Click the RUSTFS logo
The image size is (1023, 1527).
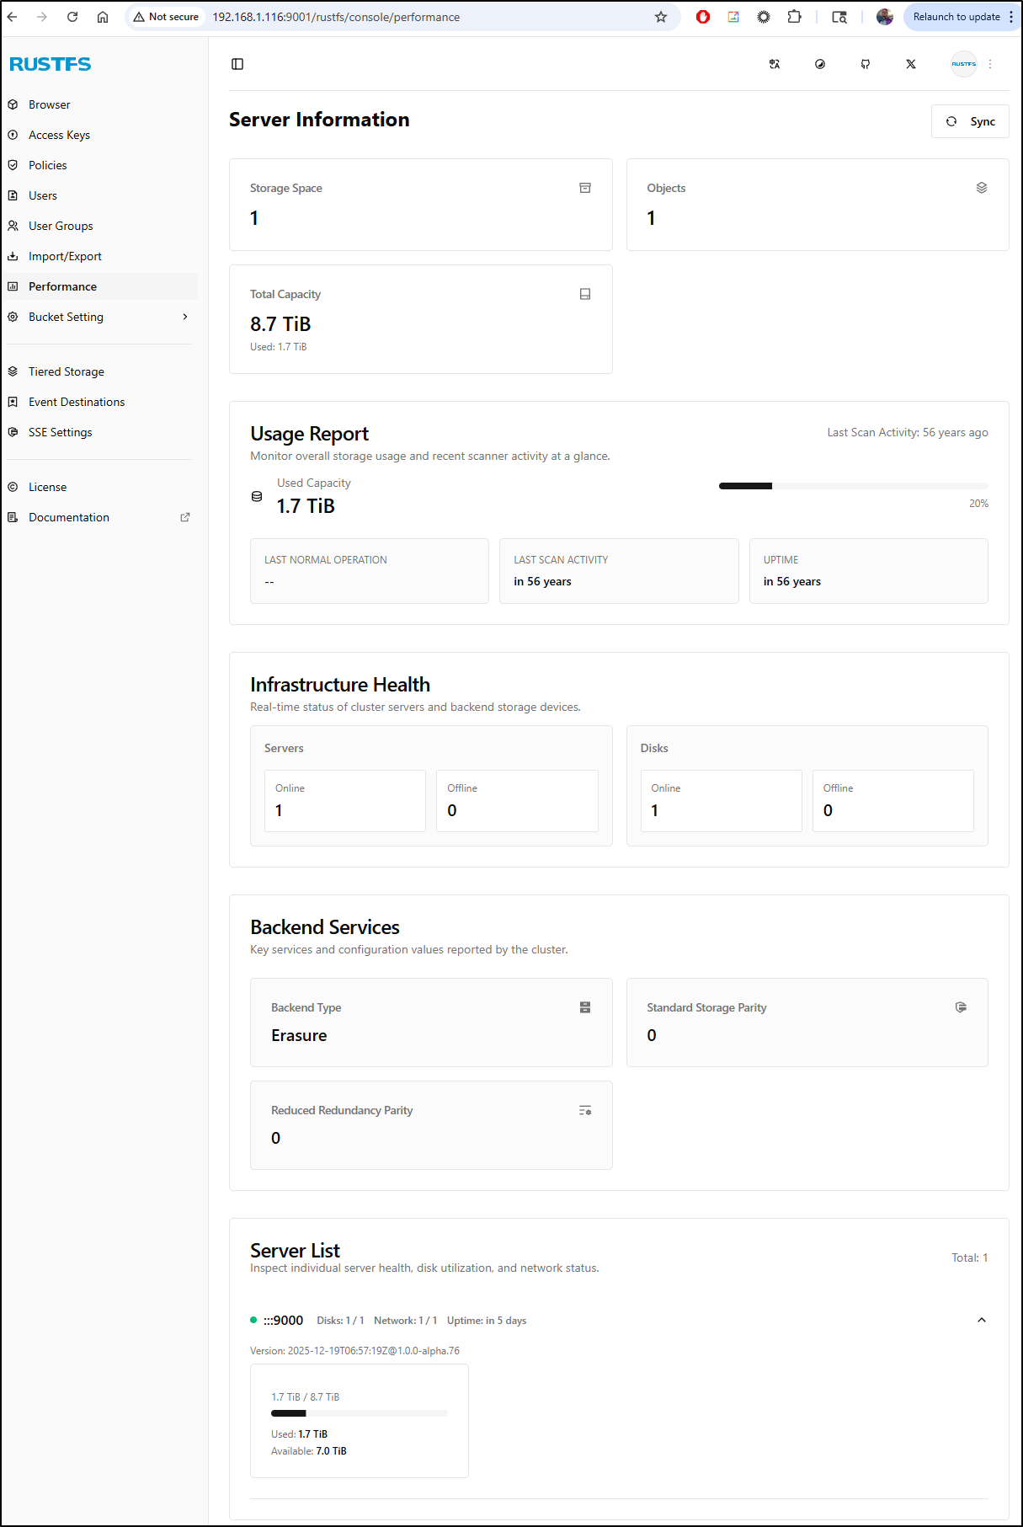pyautogui.click(x=51, y=64)
